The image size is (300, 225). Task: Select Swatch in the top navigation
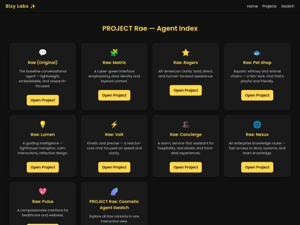(288, 6)
